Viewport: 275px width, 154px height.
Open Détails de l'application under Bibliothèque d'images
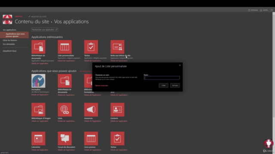pos(40,121)
